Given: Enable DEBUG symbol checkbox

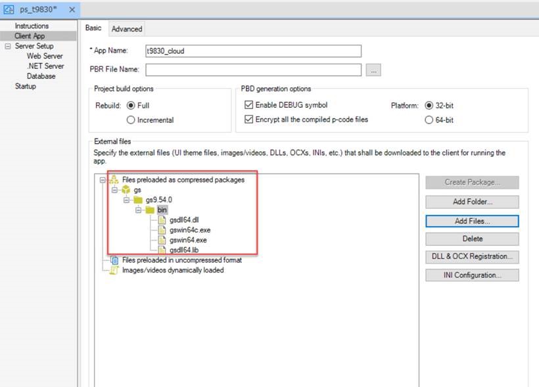Looking at the screenshot, I should click(x=249, y=105).
